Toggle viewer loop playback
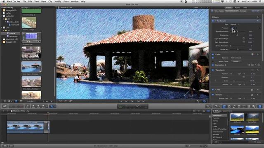 pos(204,101)
